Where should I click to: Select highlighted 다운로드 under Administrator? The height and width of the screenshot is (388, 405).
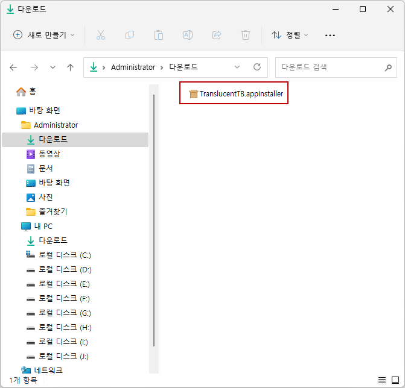pyautogui.click(x=75, y=139)
